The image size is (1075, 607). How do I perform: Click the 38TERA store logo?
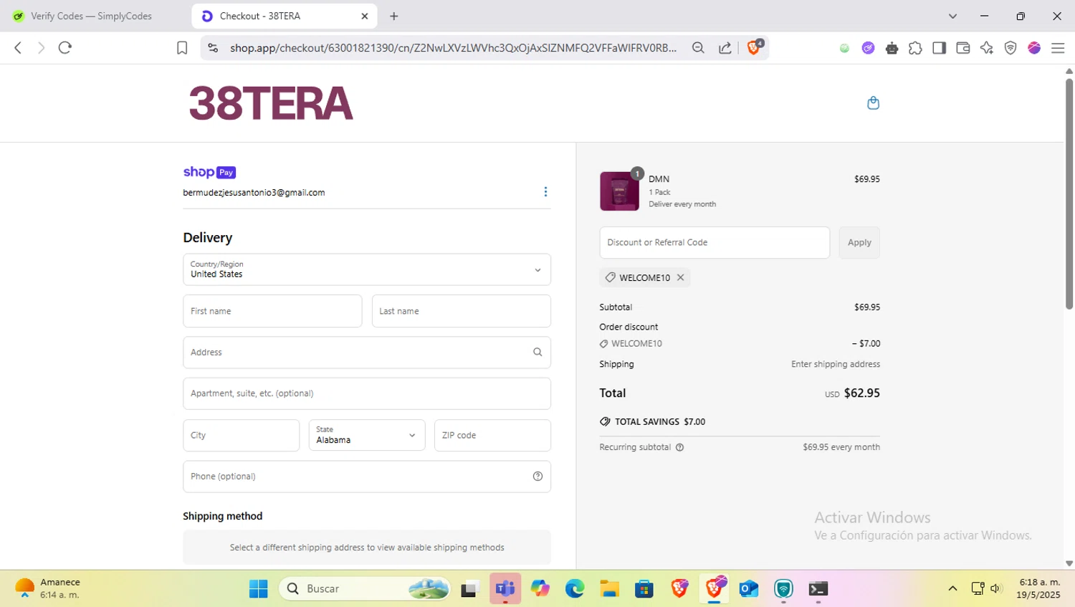(x=271, y=103)
